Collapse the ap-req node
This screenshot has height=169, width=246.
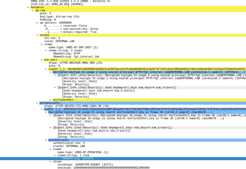(33, 11)
